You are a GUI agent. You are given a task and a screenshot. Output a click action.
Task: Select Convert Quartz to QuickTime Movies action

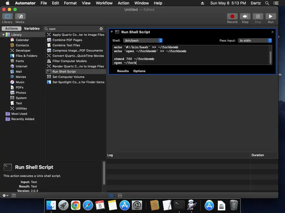[76, 55]
